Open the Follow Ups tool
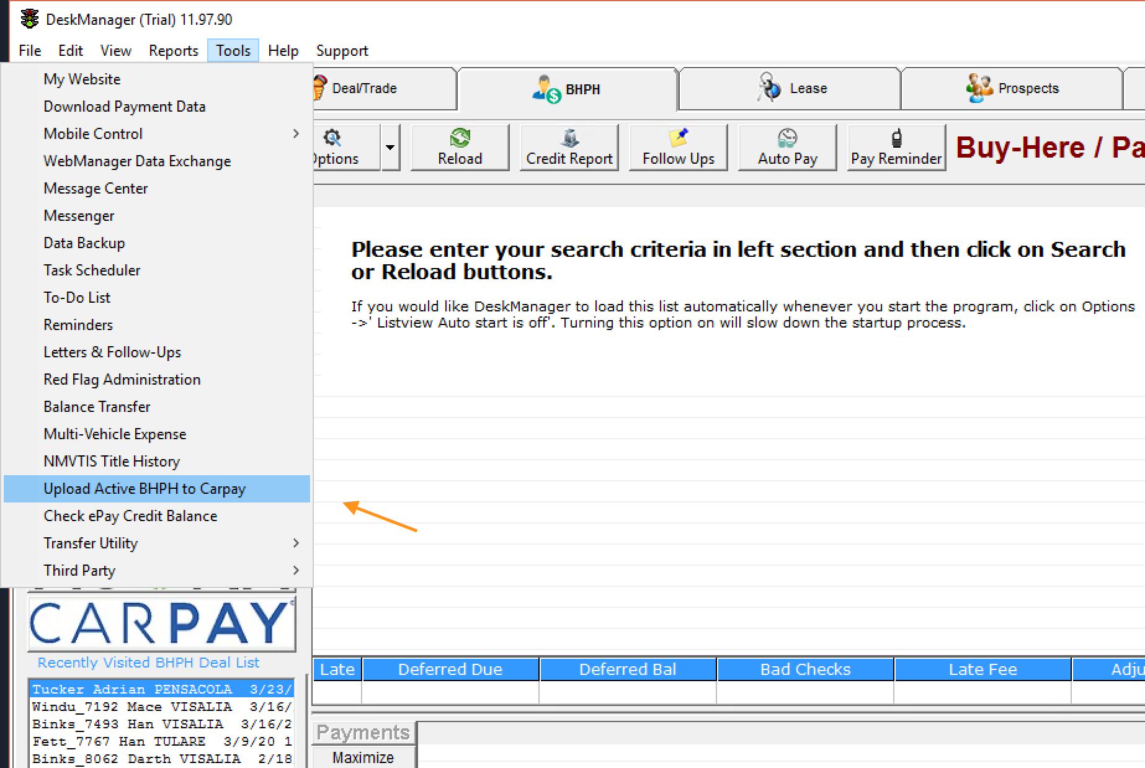Image resolution: width=1145 pixels, height=768 pixels. coord(678,138)
